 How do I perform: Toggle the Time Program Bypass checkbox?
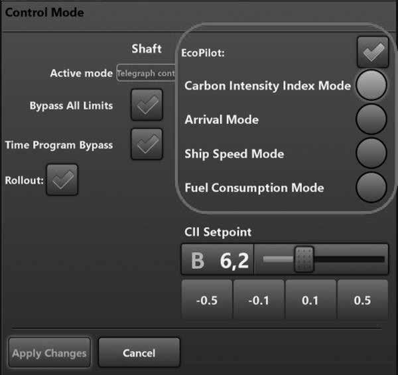[147, 144]
